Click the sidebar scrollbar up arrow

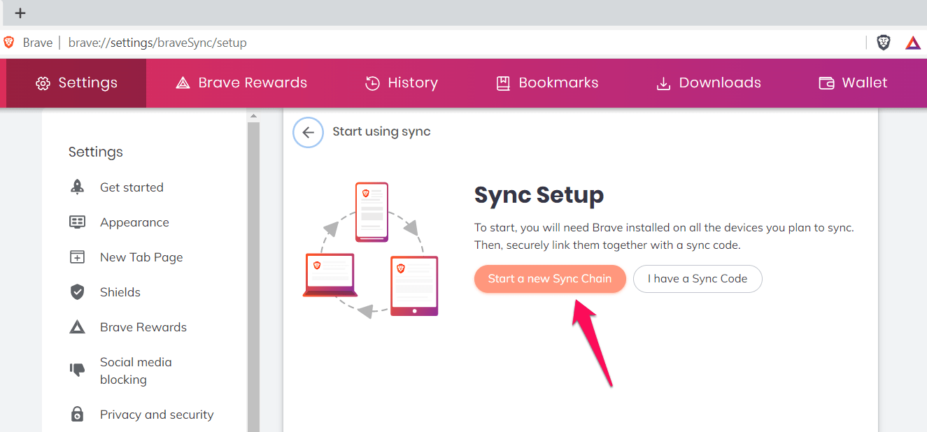click(253, 116)
